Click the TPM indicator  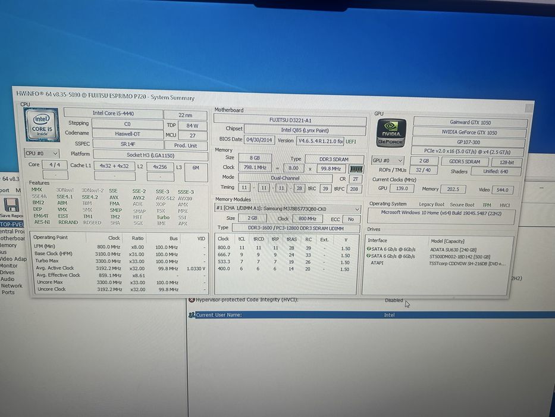487,205
